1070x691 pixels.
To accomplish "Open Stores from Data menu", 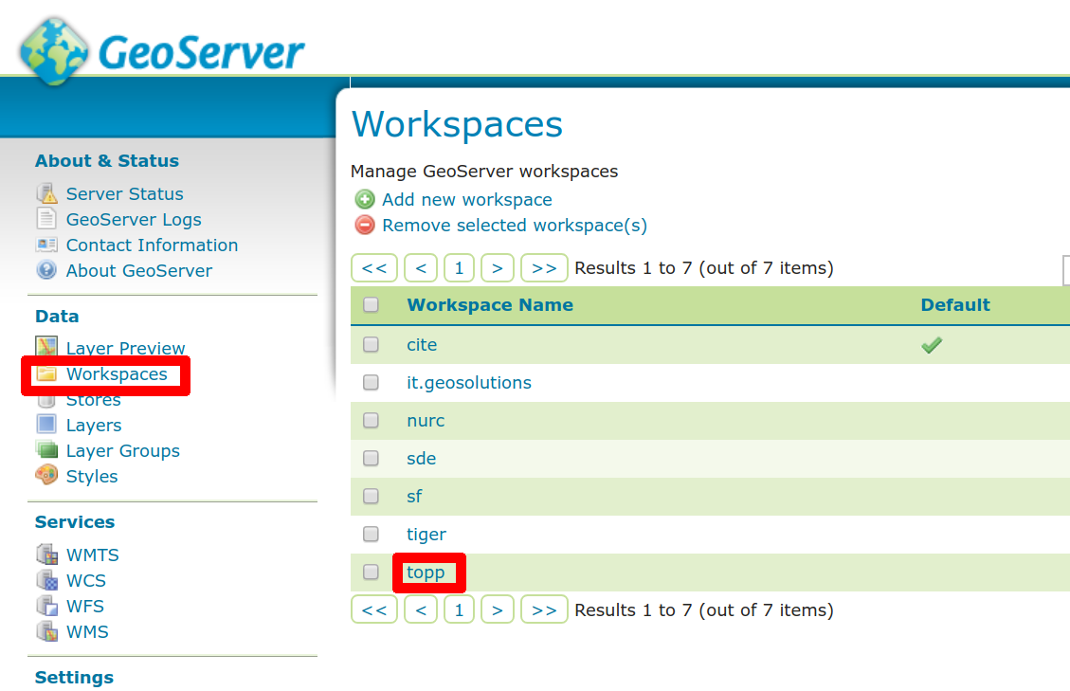I will coord(94,400).
